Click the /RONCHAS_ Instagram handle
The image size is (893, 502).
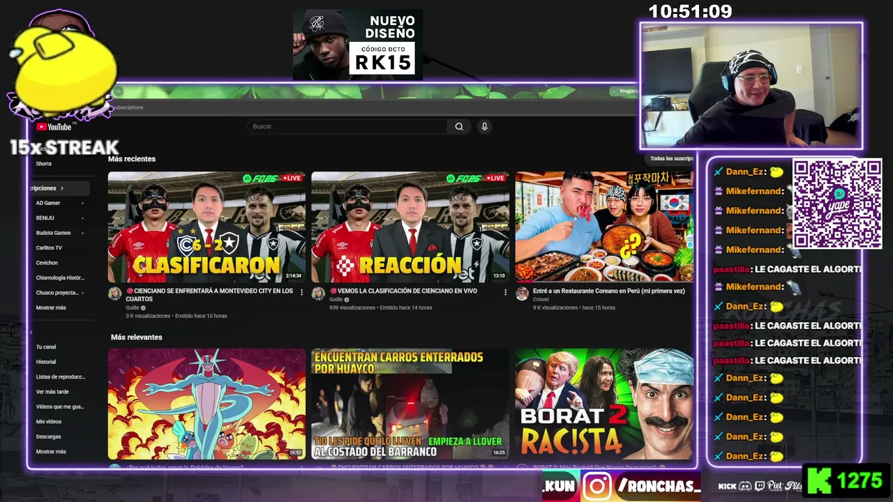point(659,486)
